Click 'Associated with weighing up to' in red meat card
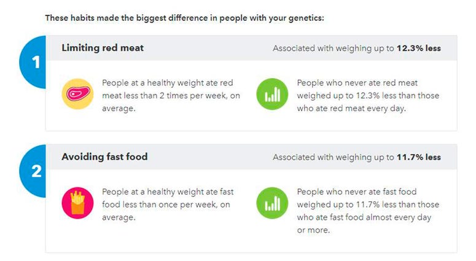The image size is (476, 261). (x=334, y=49)
